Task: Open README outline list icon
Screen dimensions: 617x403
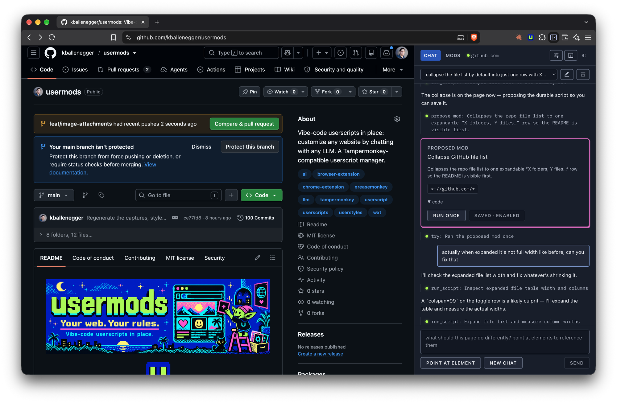Action: pos(273,258)
